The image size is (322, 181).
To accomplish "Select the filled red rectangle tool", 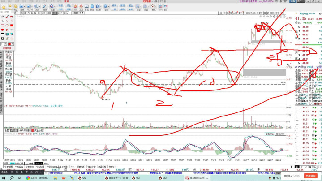I will [x=12, y=25].
